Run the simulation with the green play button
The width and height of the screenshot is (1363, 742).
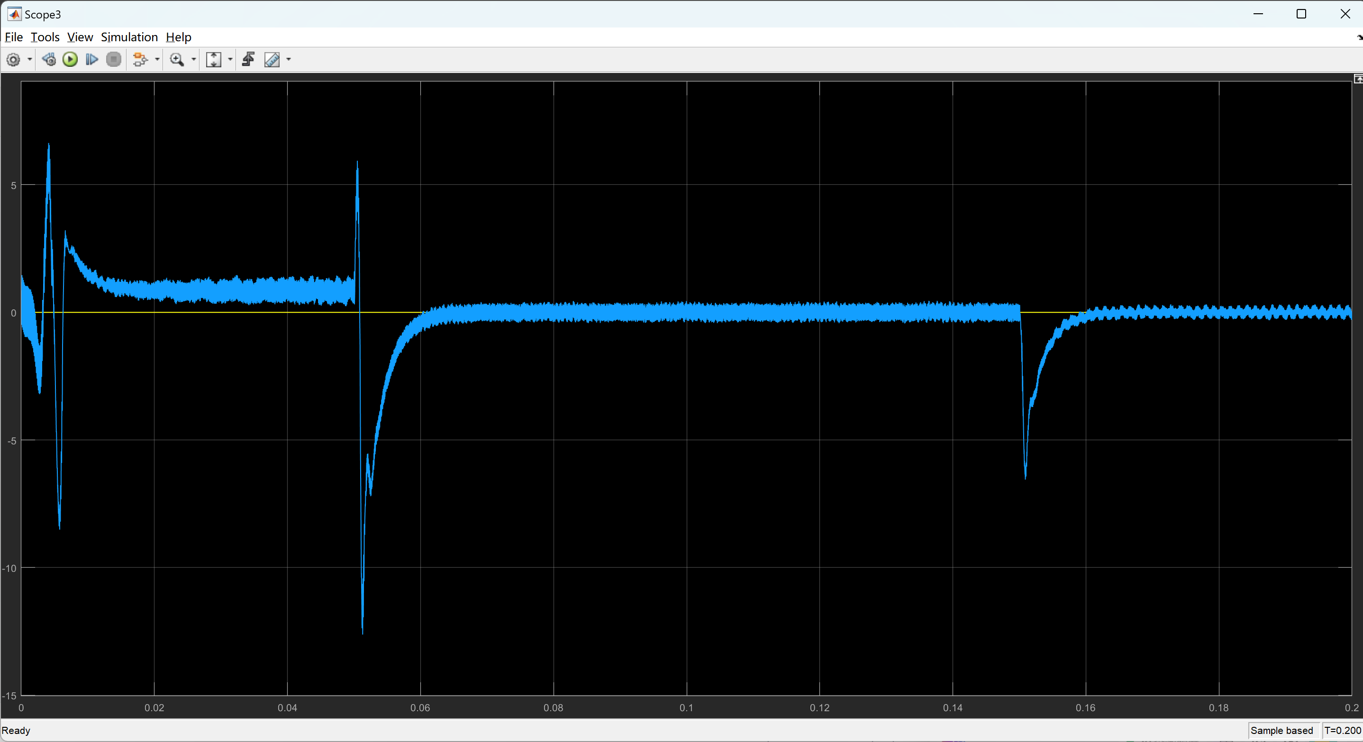[x=70, y=60]
